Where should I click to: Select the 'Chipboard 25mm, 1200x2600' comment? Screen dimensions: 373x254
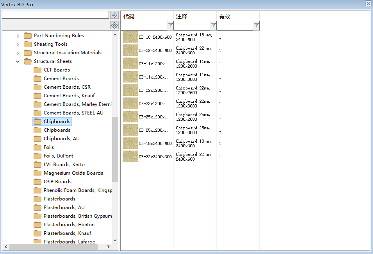[193, 117]
